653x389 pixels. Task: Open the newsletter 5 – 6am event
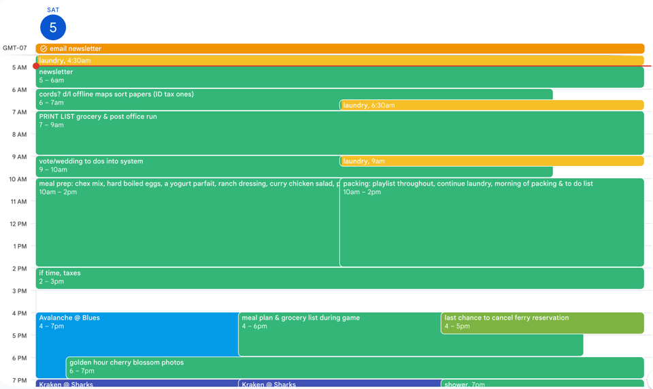click(x=272, y=76)
